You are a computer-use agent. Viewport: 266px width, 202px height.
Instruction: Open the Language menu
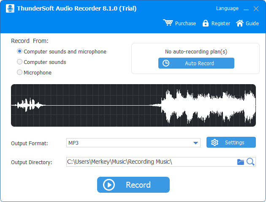(x=227, y=8)
